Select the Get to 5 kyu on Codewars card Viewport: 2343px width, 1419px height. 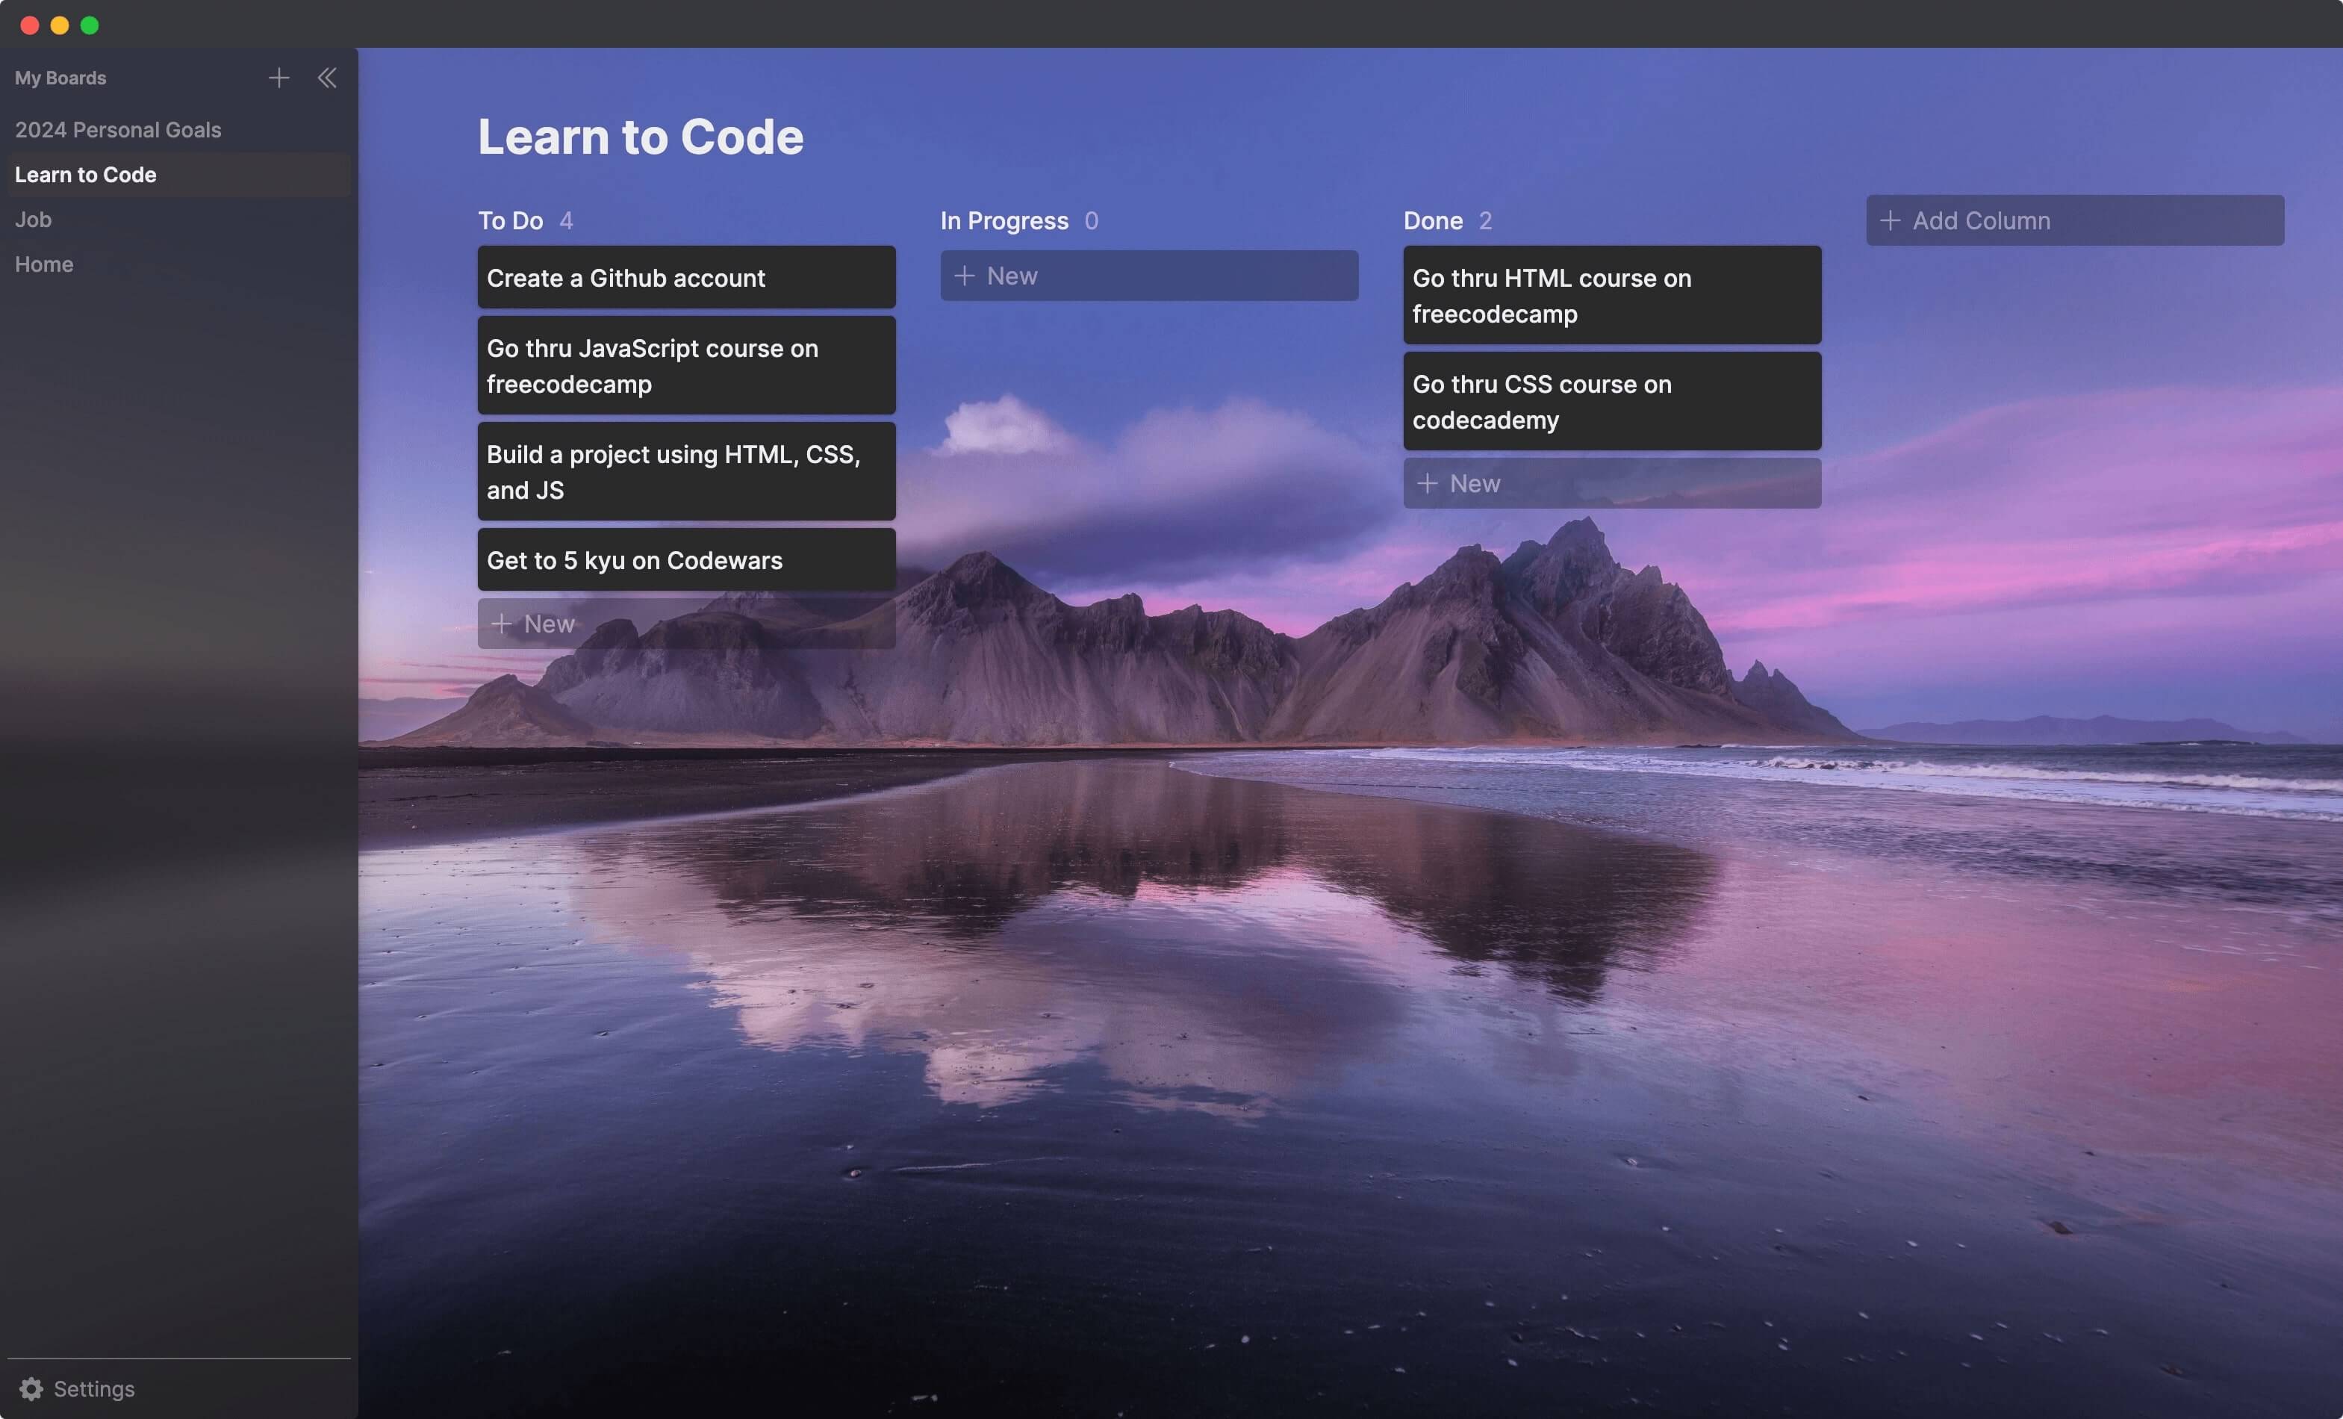(x=686, y=560)
